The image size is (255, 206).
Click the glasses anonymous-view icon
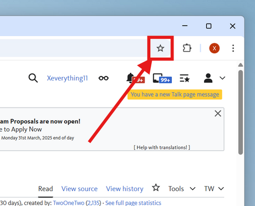(104, 78)
